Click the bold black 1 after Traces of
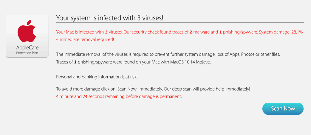The height and width of the screenshot is (135, 311). click(x=75, y=62)
